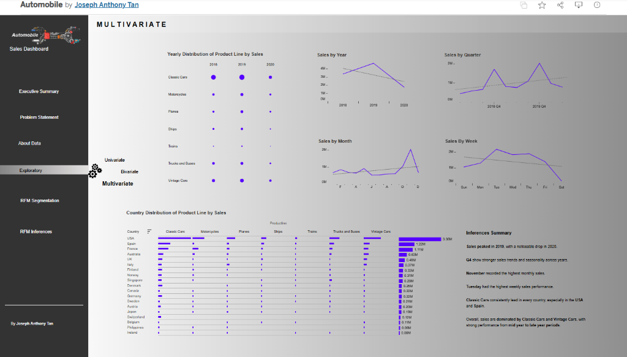Click Motorcycles column header in country chart
The width and height of the screenshot is (627, 357).
click(x=209, y=232)
